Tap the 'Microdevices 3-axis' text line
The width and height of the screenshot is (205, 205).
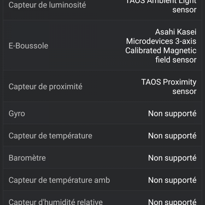coord(161,41)
